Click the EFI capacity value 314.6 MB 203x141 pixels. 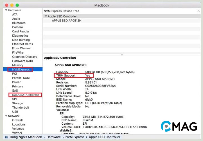[x=89, y=117]
